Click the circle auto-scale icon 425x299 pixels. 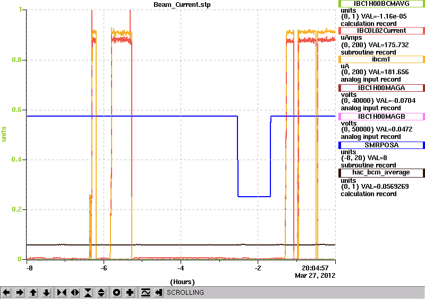click(x=117, y=293)
